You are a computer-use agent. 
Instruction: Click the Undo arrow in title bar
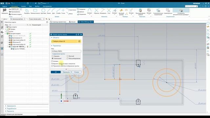tap(12, 3)
